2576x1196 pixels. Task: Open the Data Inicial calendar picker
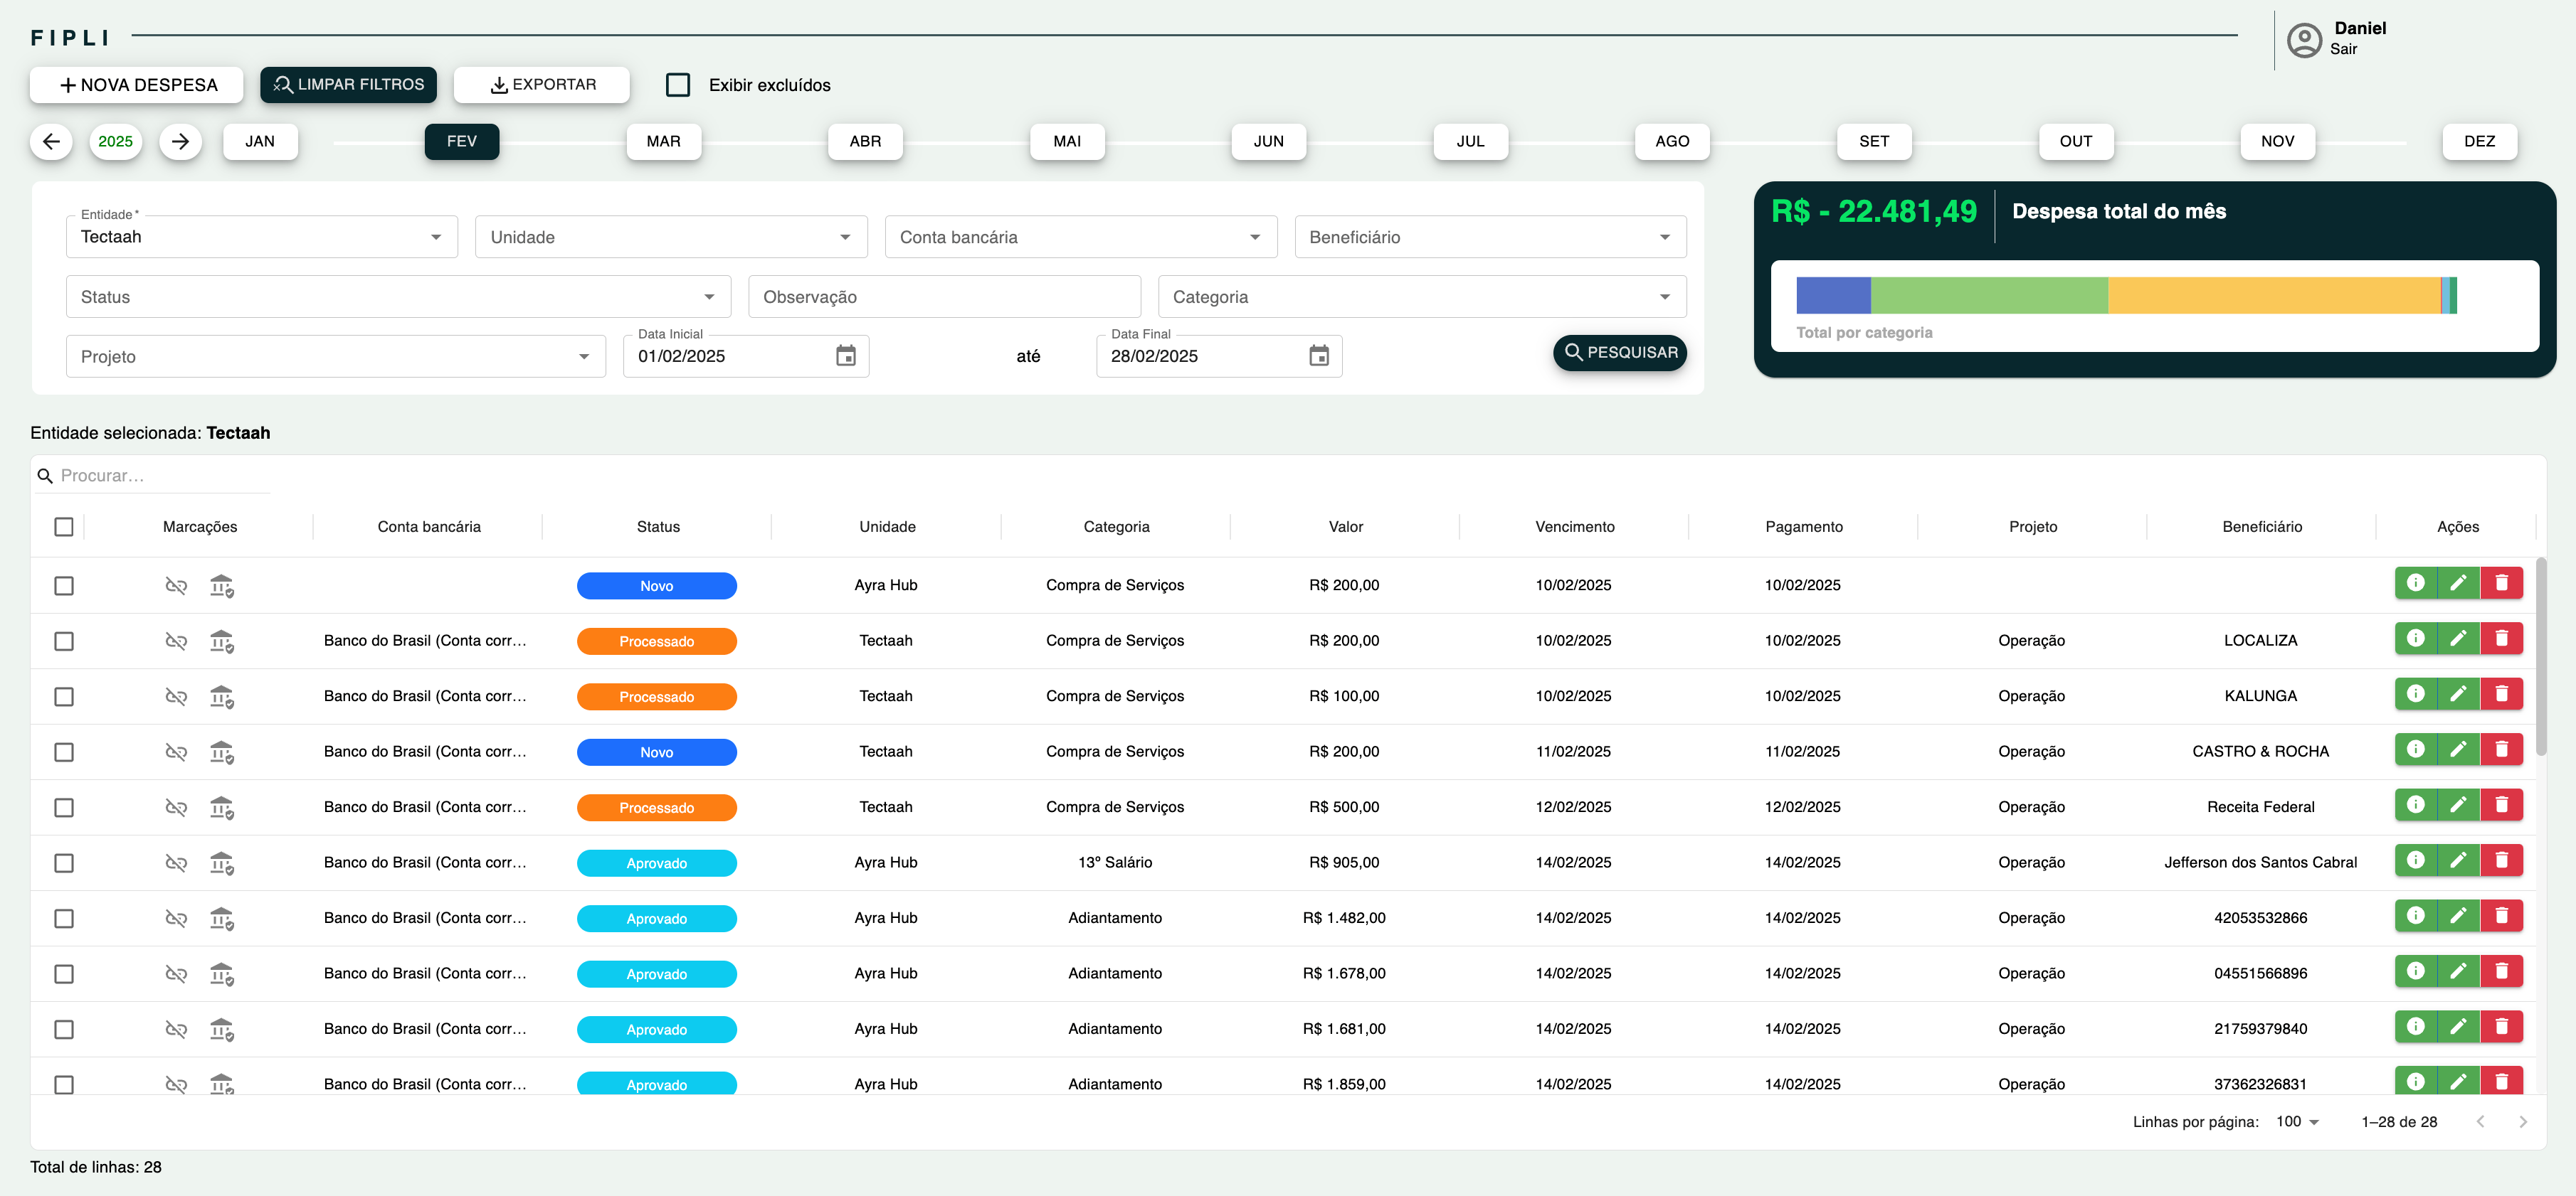pos(845,356)
